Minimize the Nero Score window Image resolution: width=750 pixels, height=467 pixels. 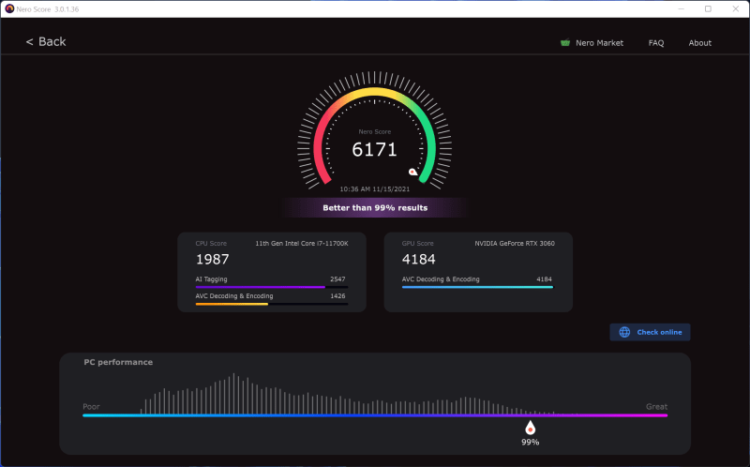click(682, 8)
